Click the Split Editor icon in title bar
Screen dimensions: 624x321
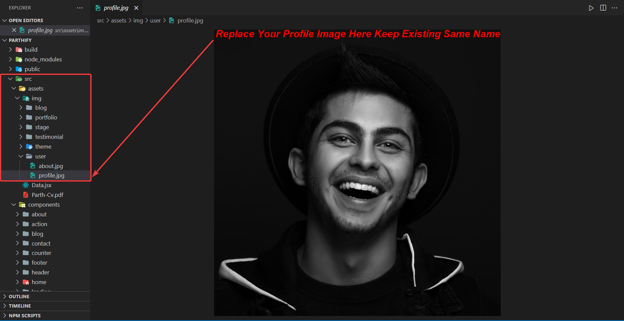coord(603,8)
